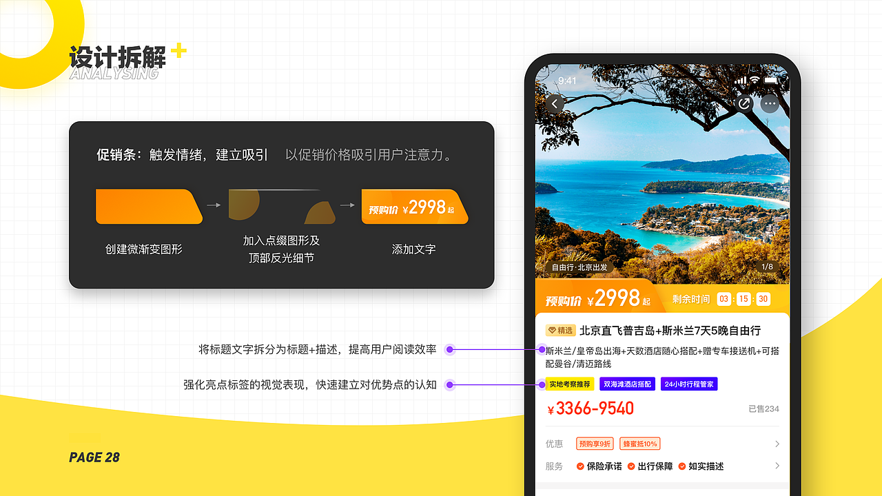Click the 出行保障 service label
The height and width of the screenshot is (496, 882).
coord(655,466)
